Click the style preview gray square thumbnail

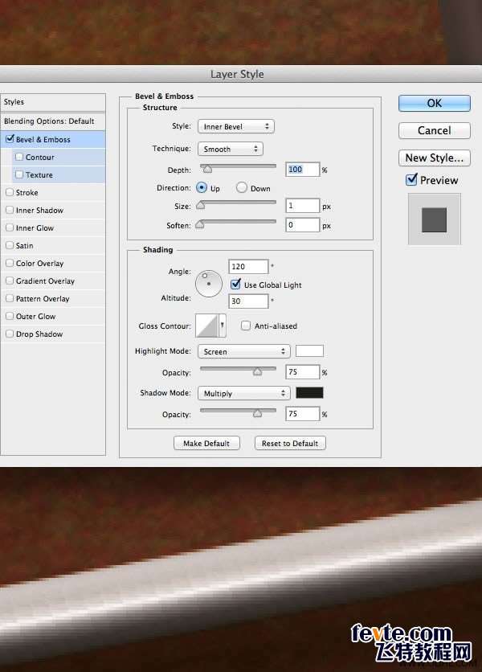point(434,219)
